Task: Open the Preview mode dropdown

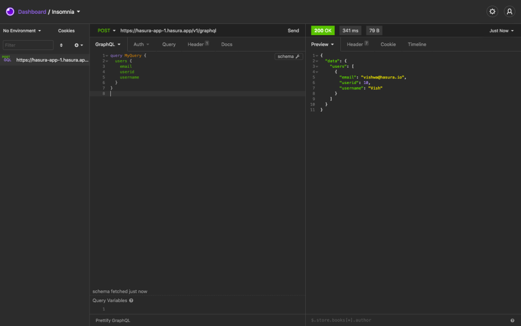Action: tap(322, 44)
